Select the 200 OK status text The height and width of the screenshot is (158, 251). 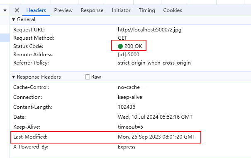point(133,46)
